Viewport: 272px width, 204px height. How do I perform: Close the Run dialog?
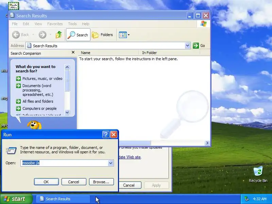tap(114, 134)
